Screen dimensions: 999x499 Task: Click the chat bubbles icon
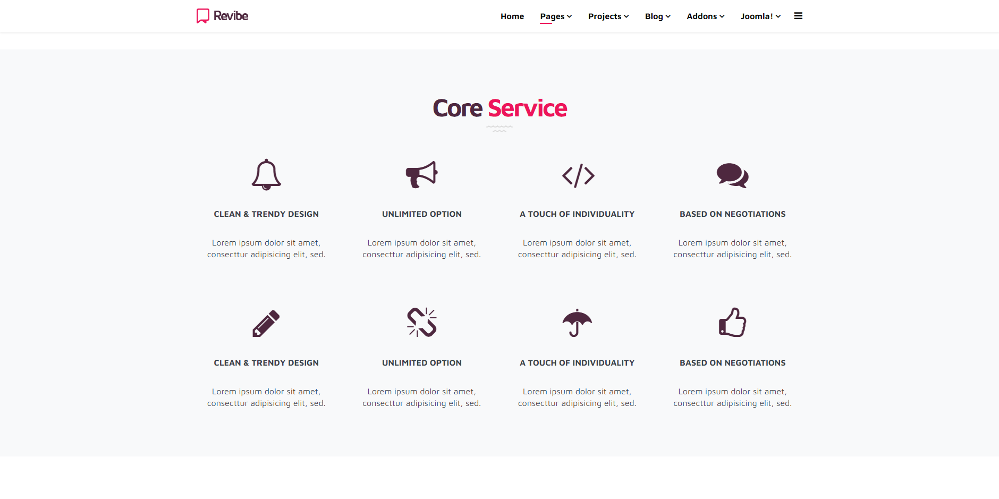pyautogui.click(x=732, y=175)
